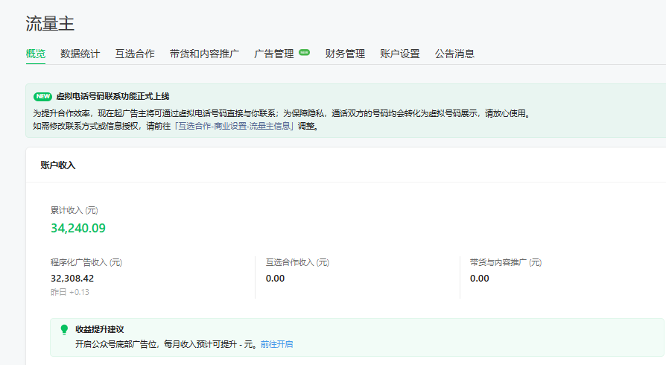Viewport: 666px width, 365px height.
Task: Switch to the 数据统计 tab
Action: point(80,54)
